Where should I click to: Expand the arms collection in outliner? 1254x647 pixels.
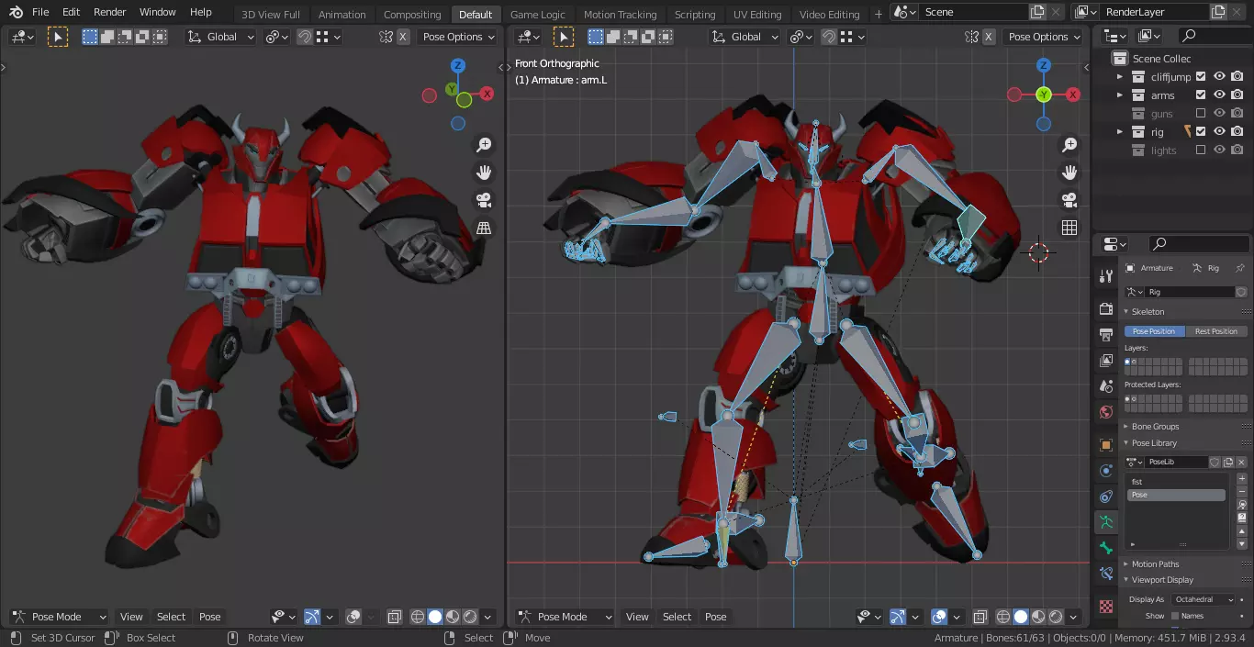point(1119,95)
